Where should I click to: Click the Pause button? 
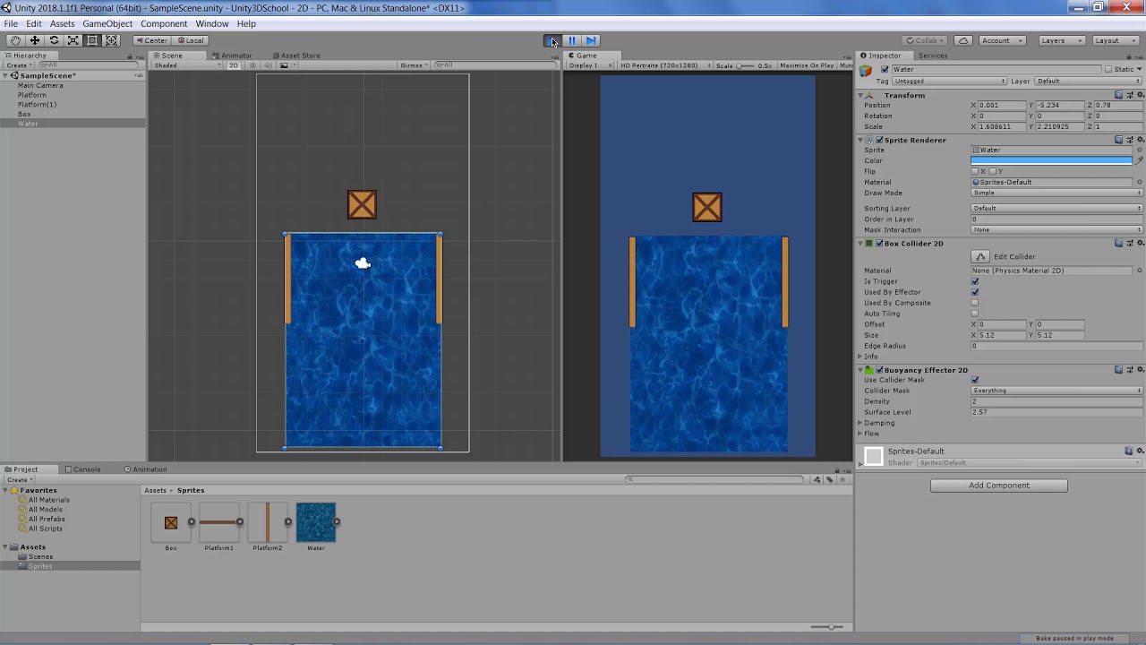coord(572,40)
